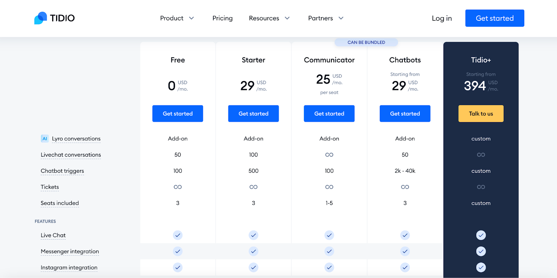Screen dimensions: 557x278
Task: Click Messenger integration checkmark under Starter plan
Action: pos(253,251)
